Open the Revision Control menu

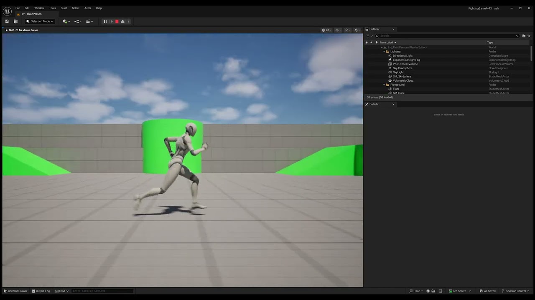click(515, 291)
